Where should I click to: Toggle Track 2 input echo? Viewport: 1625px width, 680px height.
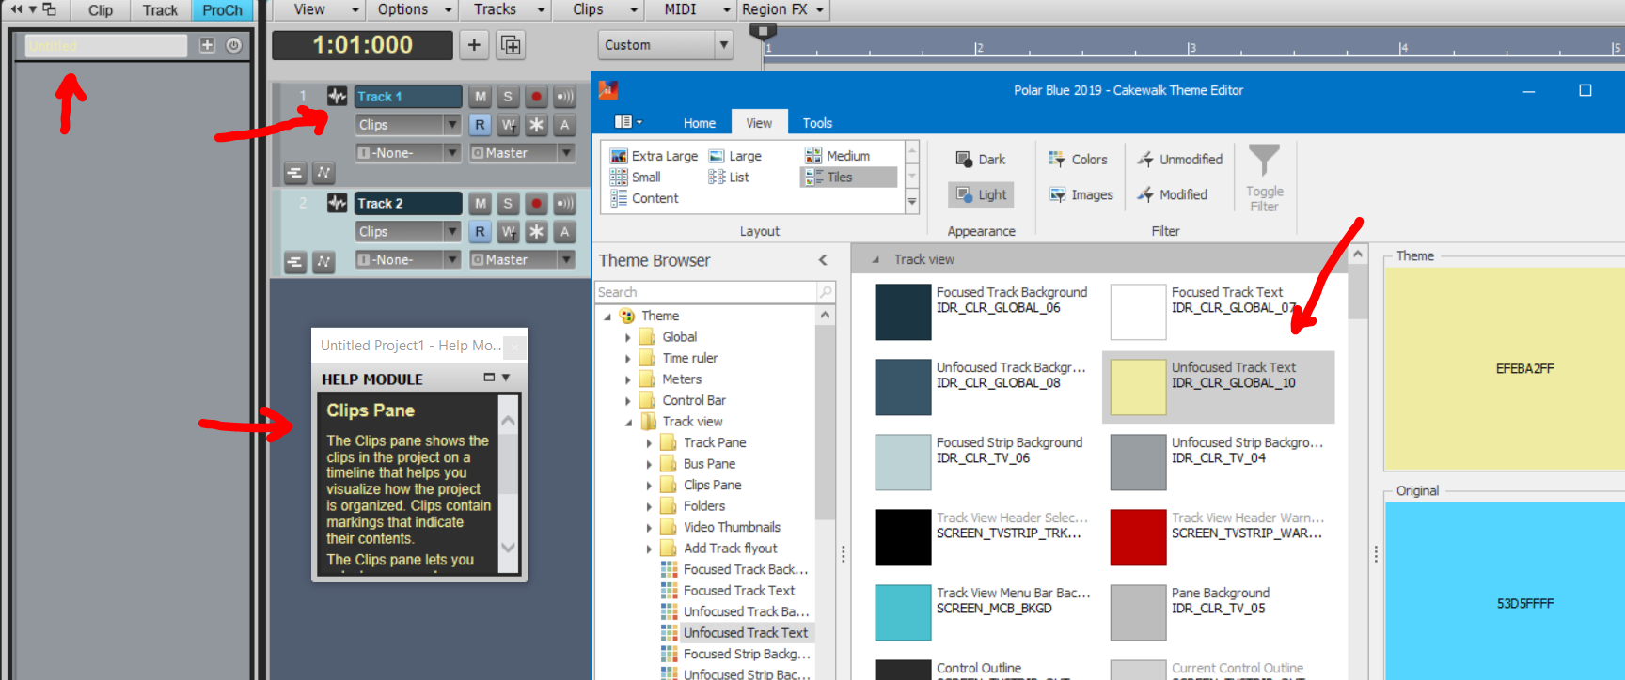tap(564, 204)
